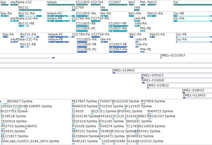Screen dimensions: 212x145
Task: Select protein CG2807-PA
Action: pos(118,52)
